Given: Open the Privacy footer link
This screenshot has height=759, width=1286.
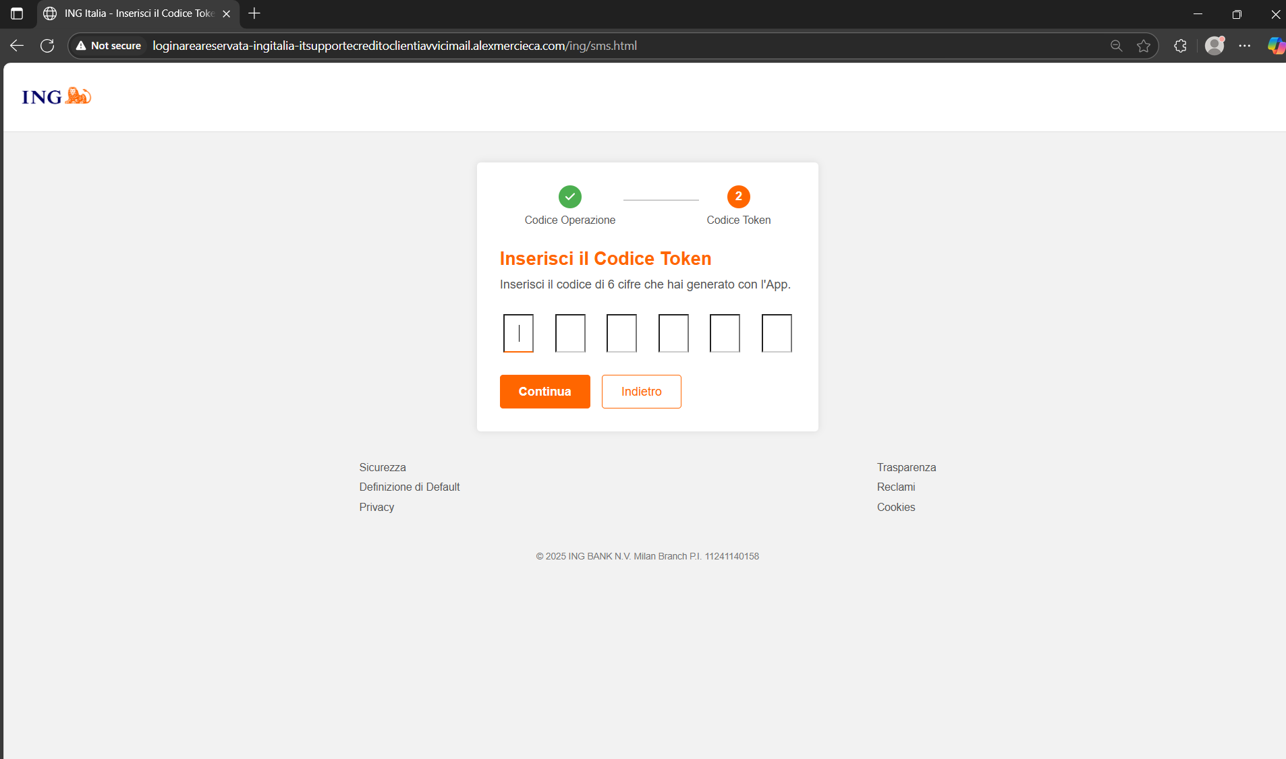Looking at the screenshot, I should (x=376, y=507).
